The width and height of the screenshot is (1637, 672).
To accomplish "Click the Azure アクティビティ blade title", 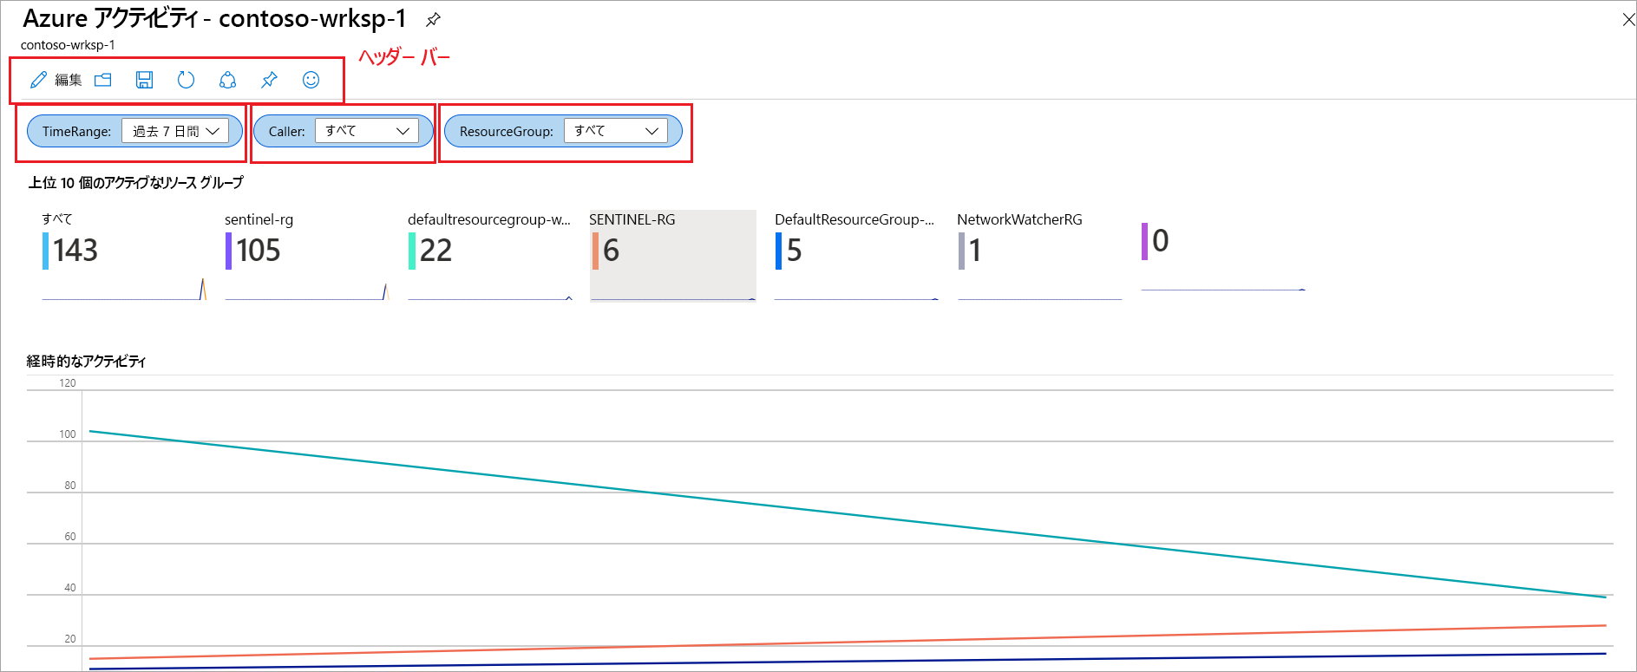I will pos(214,18).
